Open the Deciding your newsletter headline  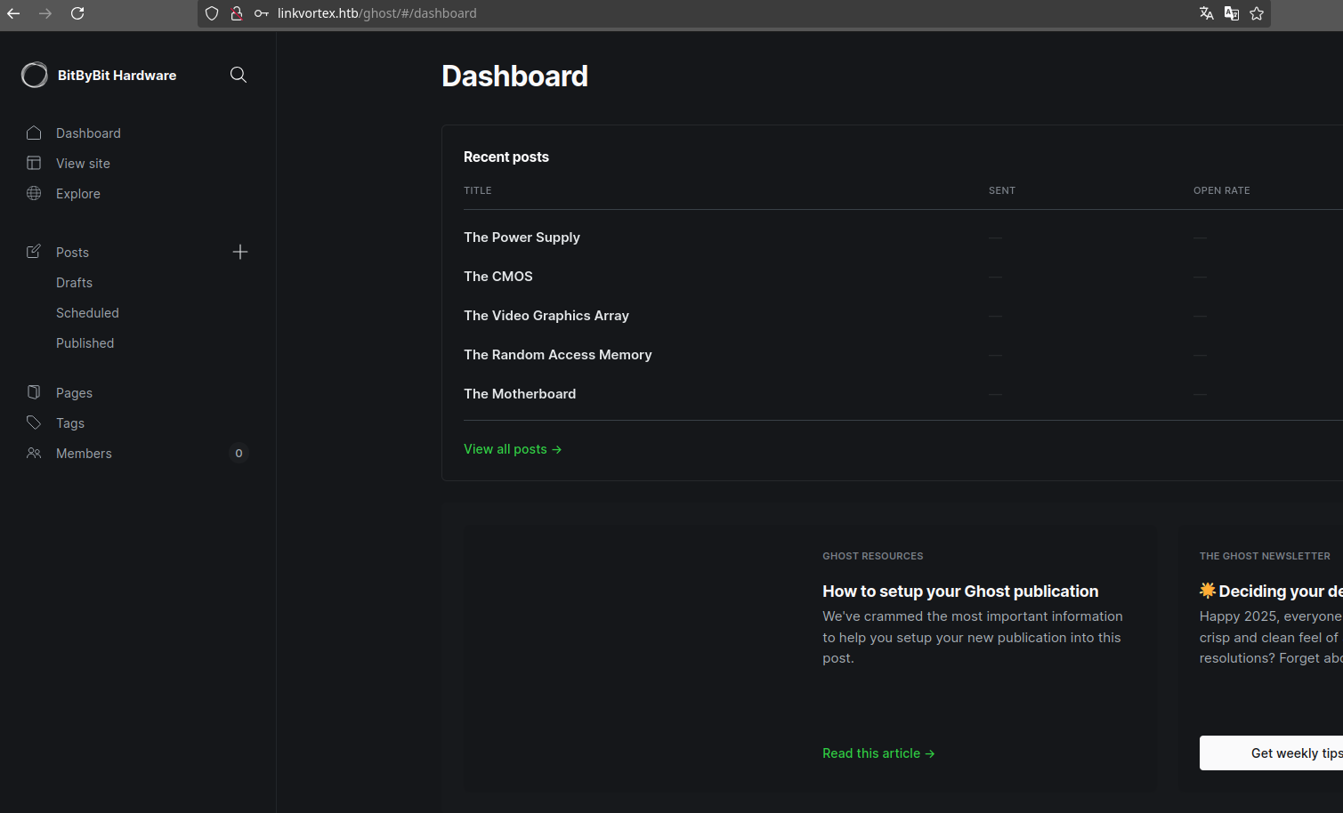point(1271,592)
